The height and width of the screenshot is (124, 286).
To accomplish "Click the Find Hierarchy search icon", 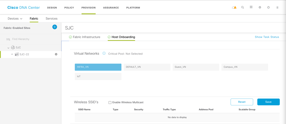I will tap(8, 39).
